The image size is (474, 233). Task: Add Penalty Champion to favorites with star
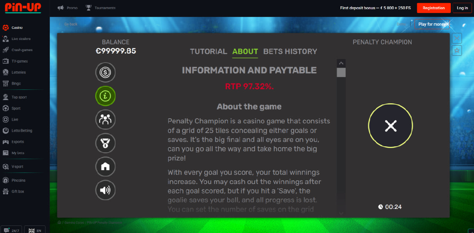pyautogui.click(x=457, y=50)
